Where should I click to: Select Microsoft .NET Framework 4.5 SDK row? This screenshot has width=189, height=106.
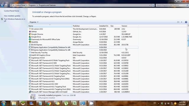tap(83, 63)
